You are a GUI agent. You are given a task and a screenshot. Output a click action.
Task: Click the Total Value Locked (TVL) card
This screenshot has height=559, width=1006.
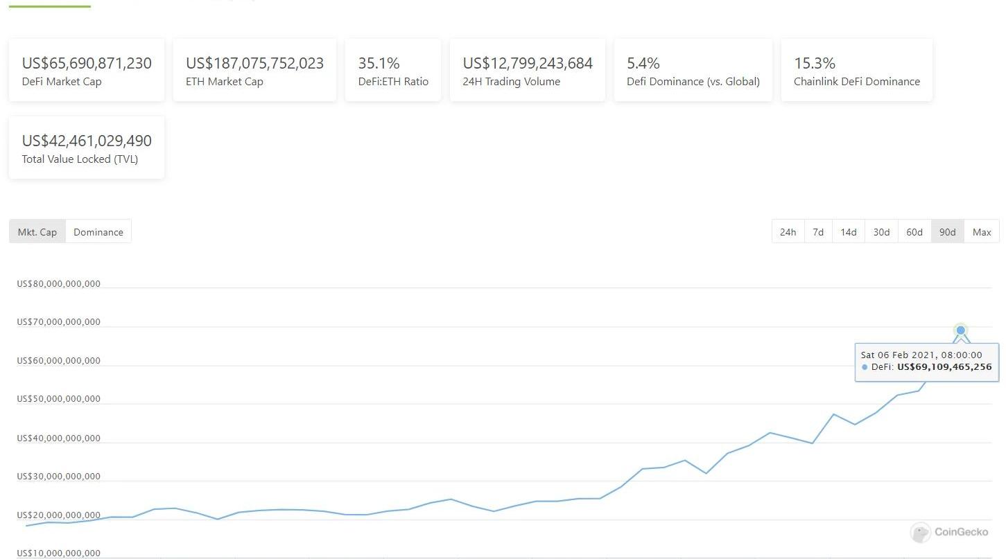[87, 148]
